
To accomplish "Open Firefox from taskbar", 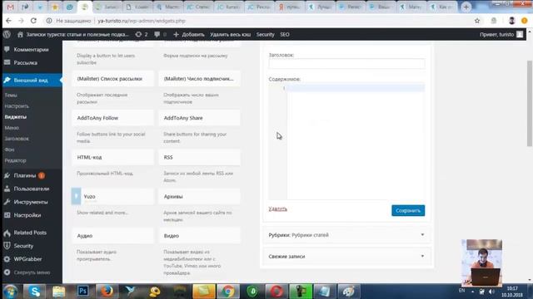I will click(107, 292).
